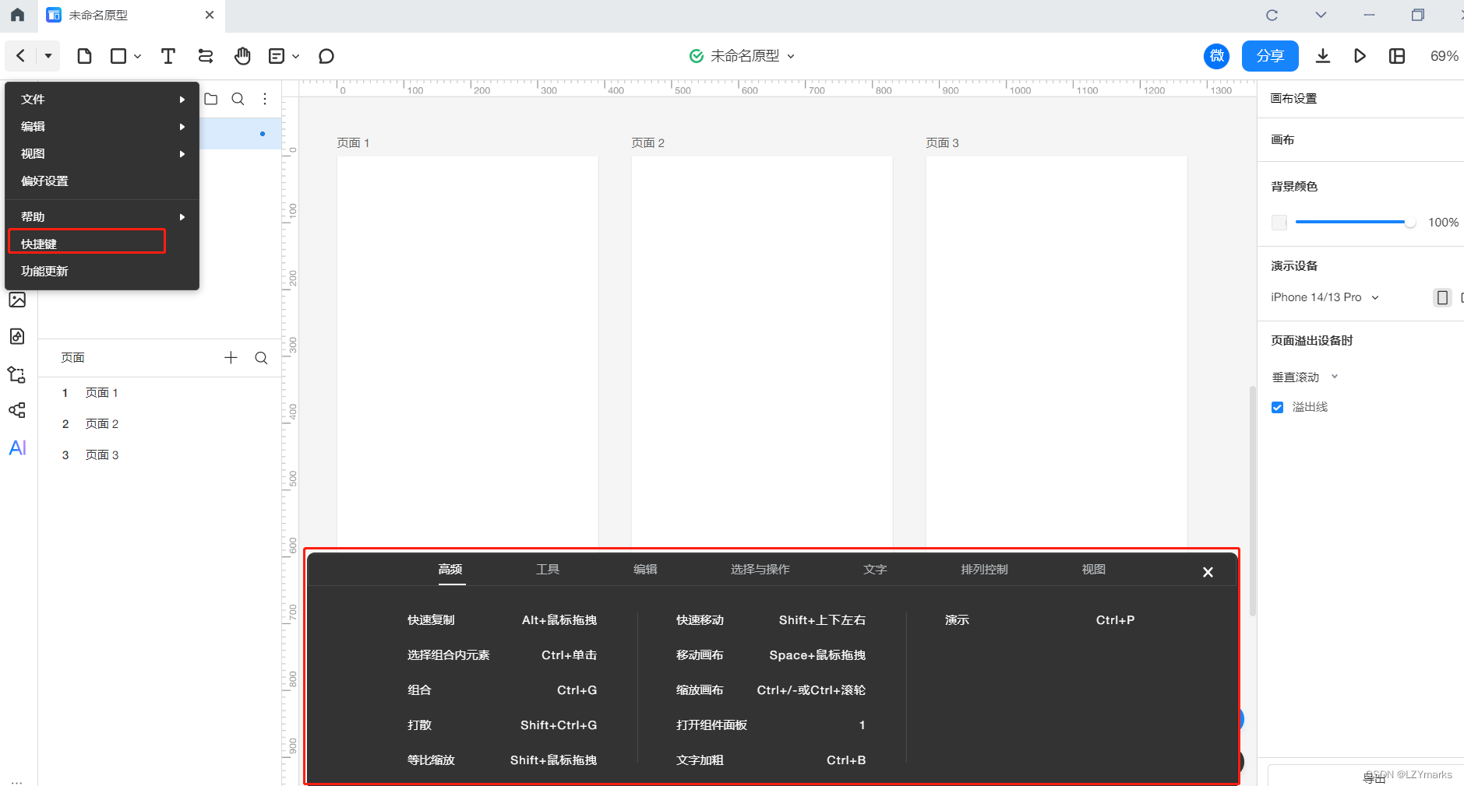Screen dimensions: 1464x786
Task: Open the title bar chevron dropdown
Action: click(1321, 15)
